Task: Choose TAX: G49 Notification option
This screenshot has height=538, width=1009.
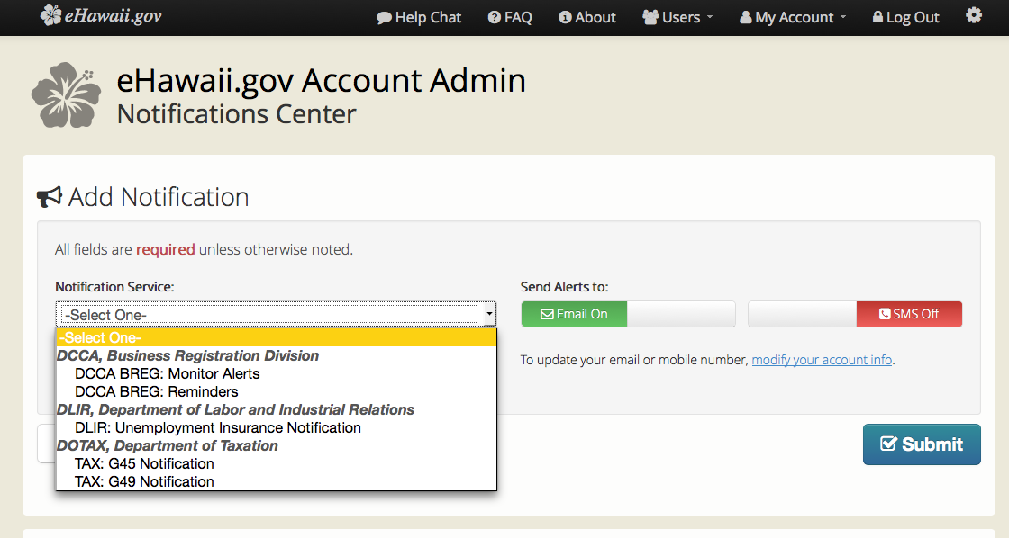Action: (x=276, y=481)
